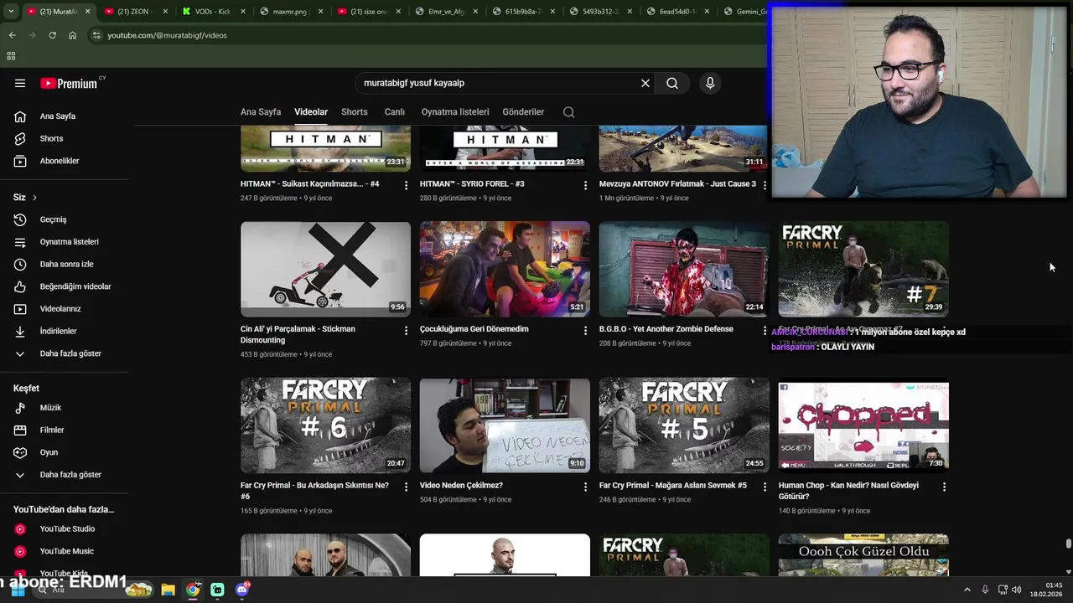
Task: Open options for Human Chop video
Action: tap(944, 487)
